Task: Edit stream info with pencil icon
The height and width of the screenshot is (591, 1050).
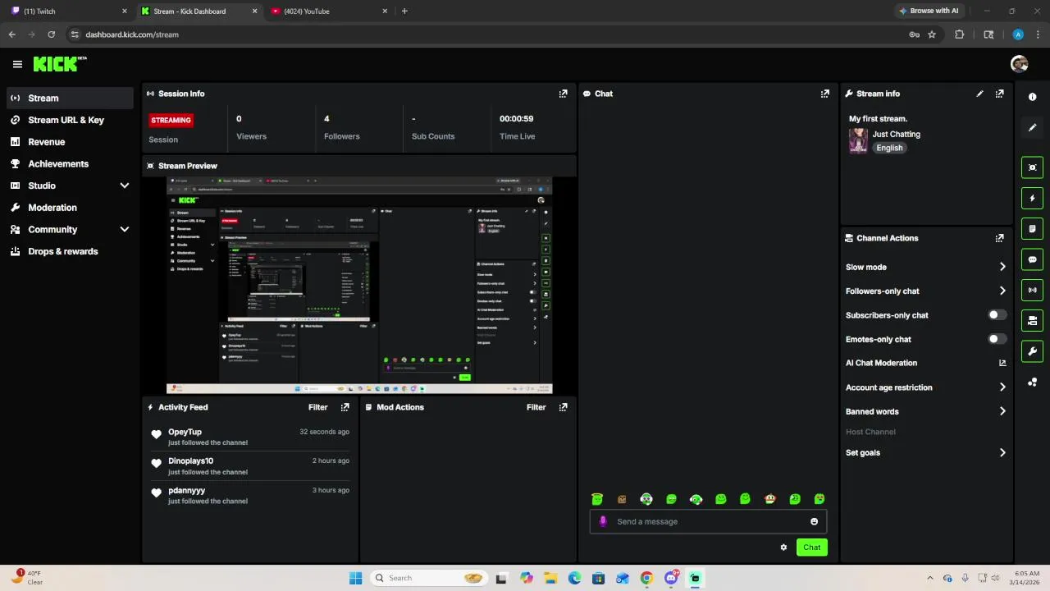Action: click(979, 94)
